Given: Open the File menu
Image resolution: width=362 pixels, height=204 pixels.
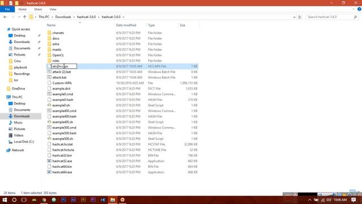Looking at the screenshot, I should (x=7, y=9).
